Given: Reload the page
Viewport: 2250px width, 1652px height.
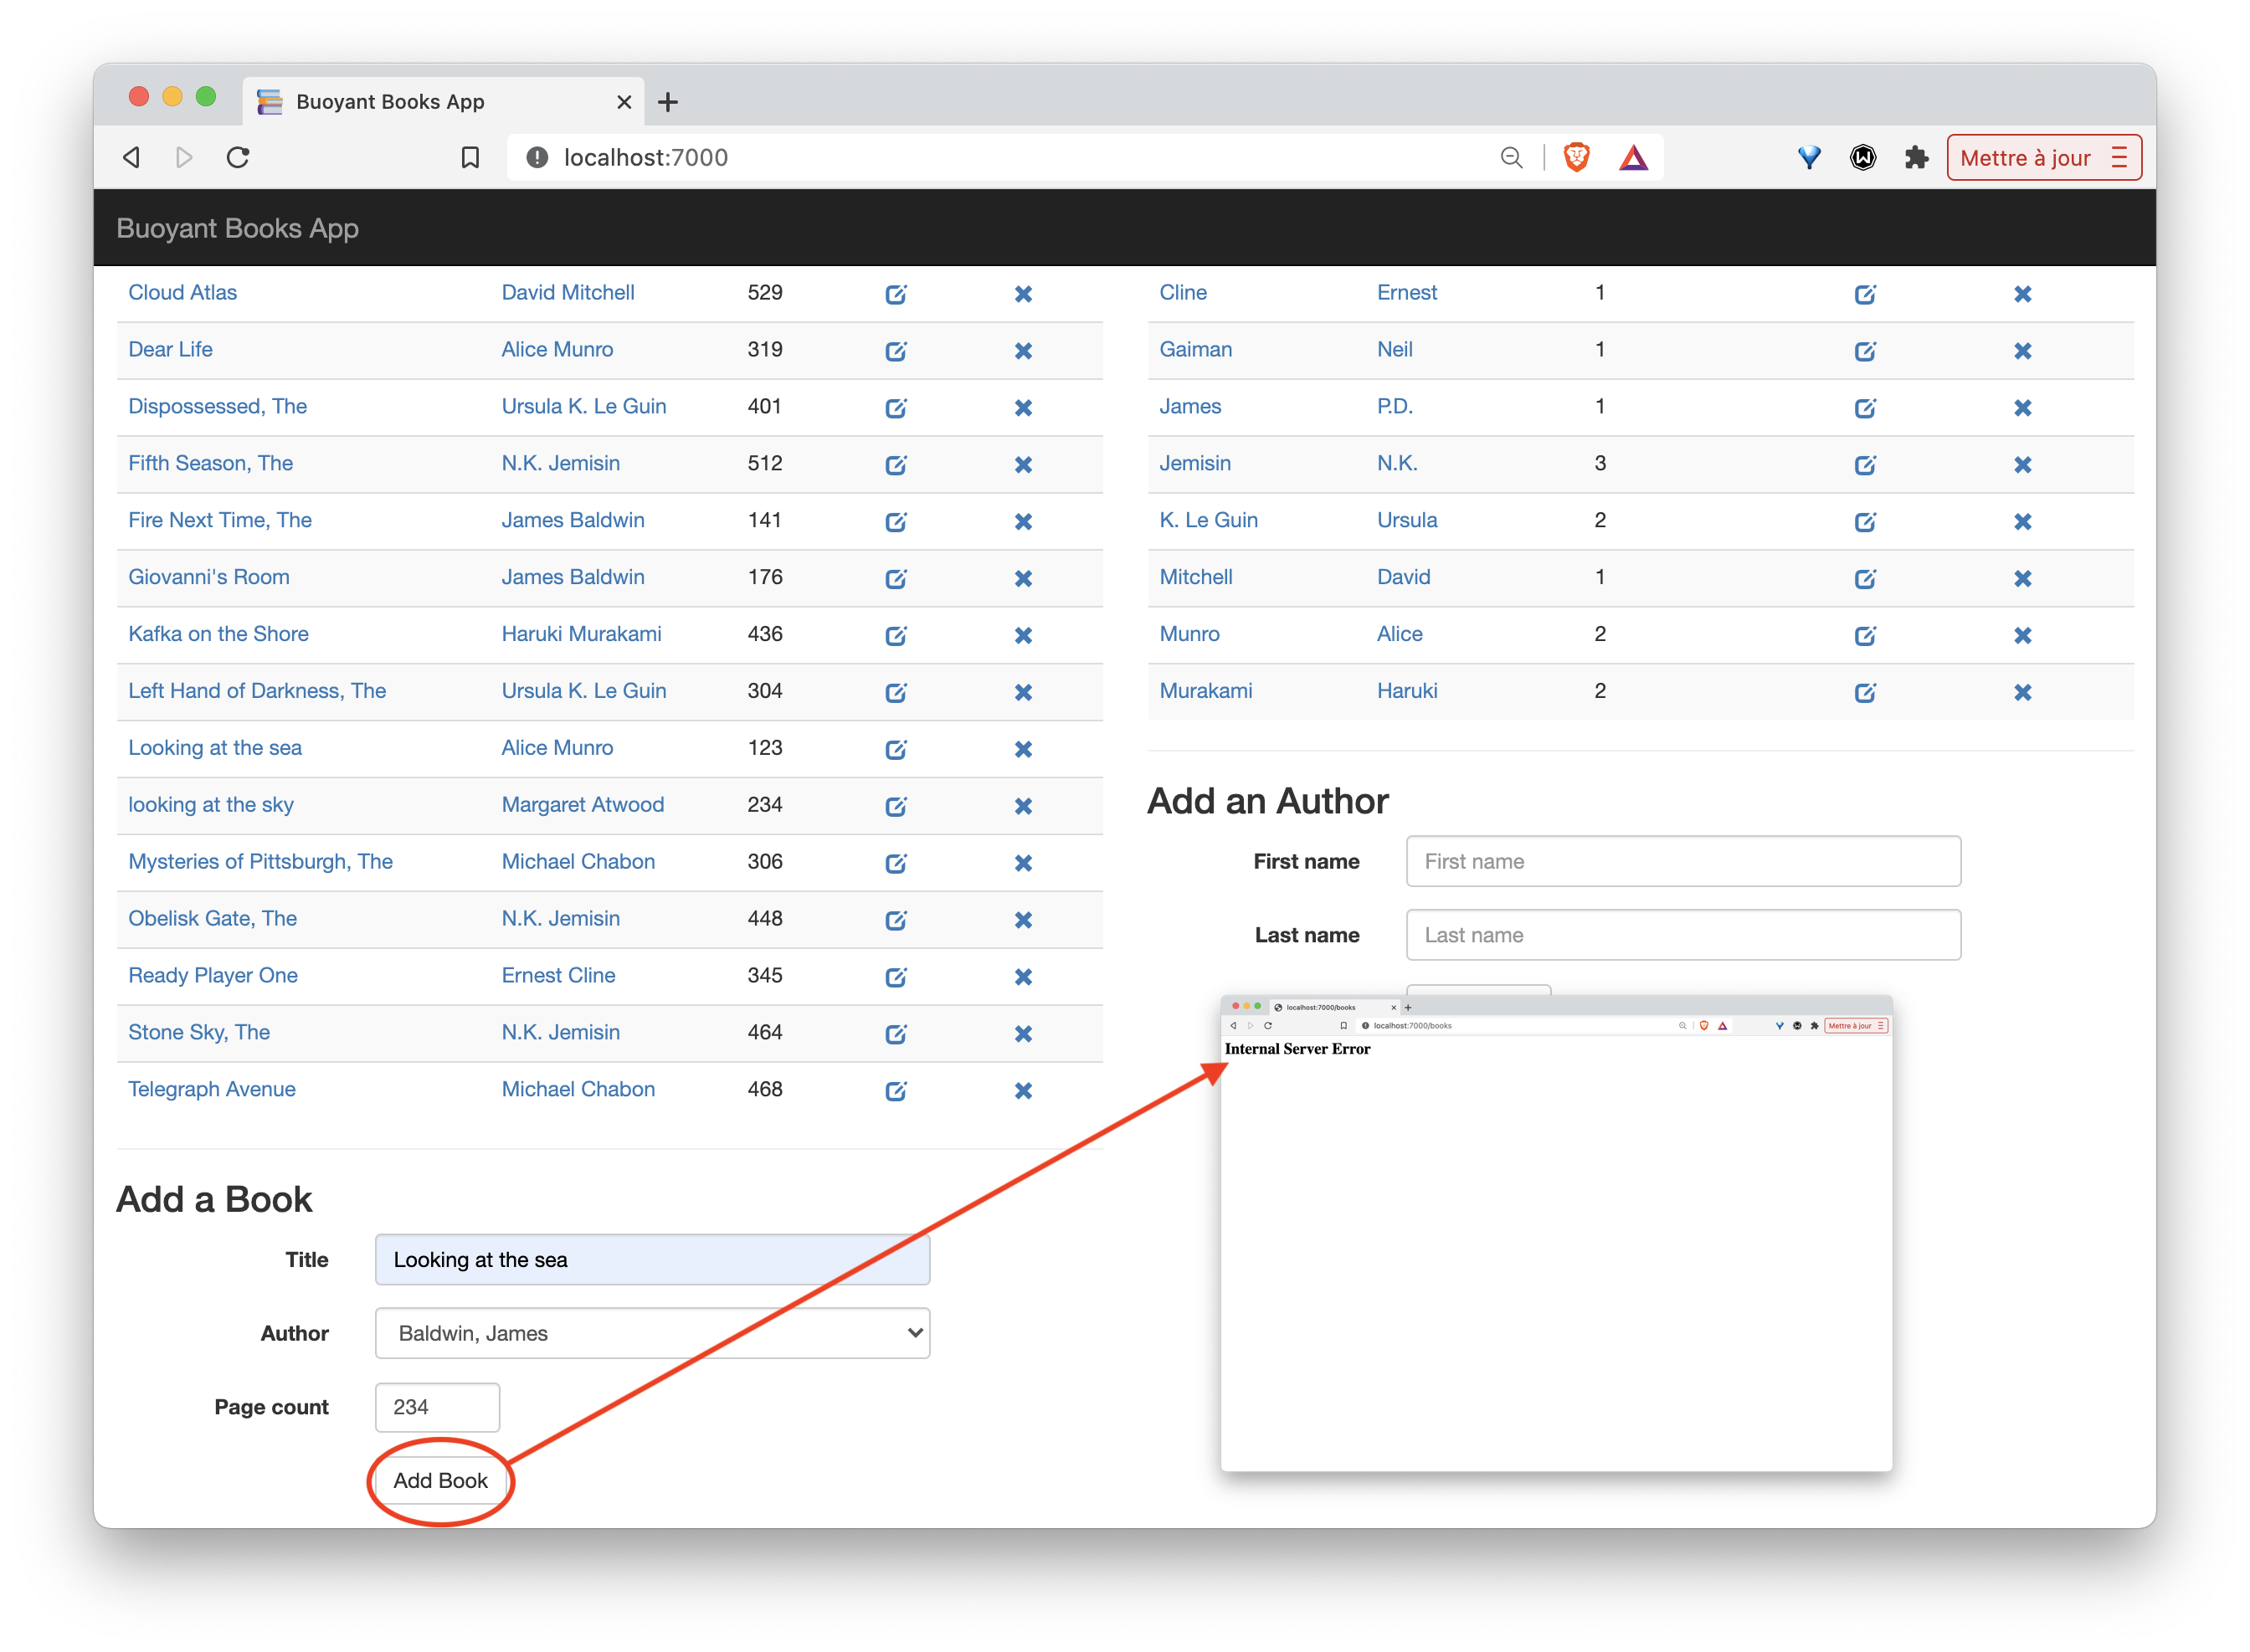Looking at the screenshot, I should click(x=237, y=157).
